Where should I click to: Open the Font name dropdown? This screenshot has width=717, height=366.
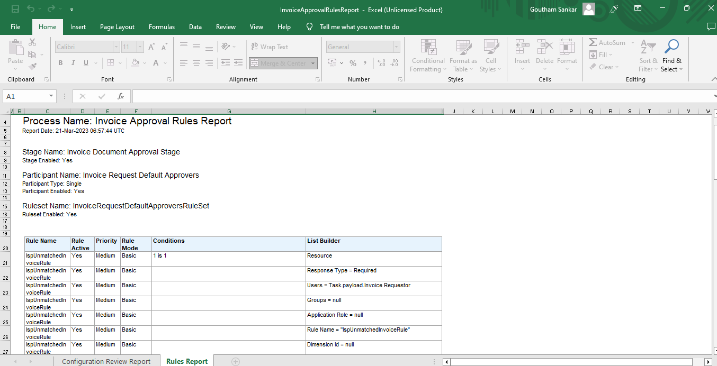(116, 47)
